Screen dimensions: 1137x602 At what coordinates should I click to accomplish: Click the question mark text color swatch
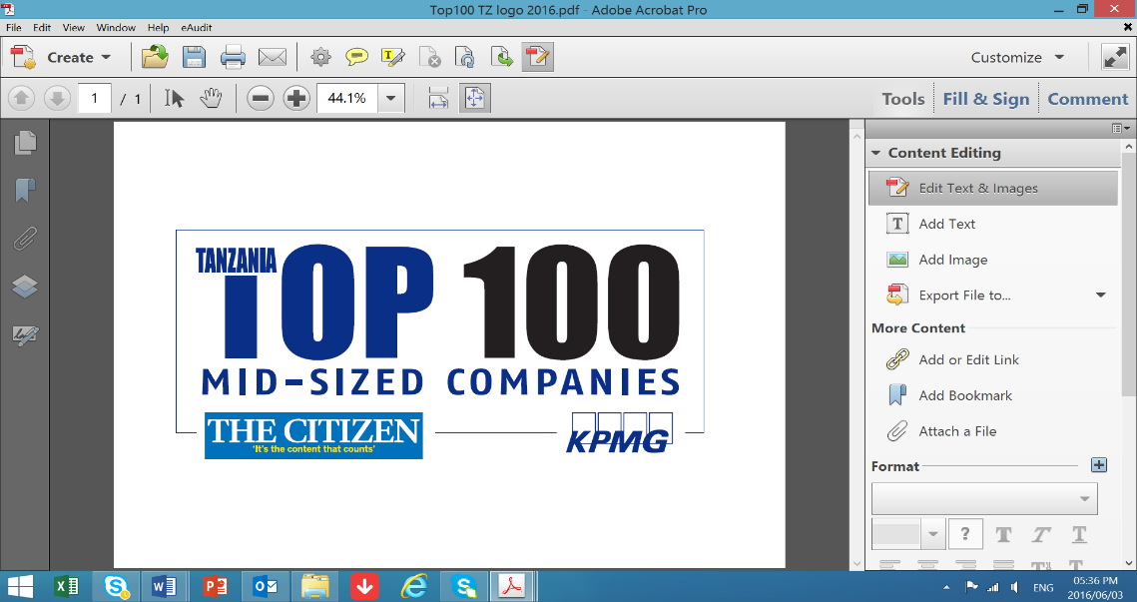[965, 534]
